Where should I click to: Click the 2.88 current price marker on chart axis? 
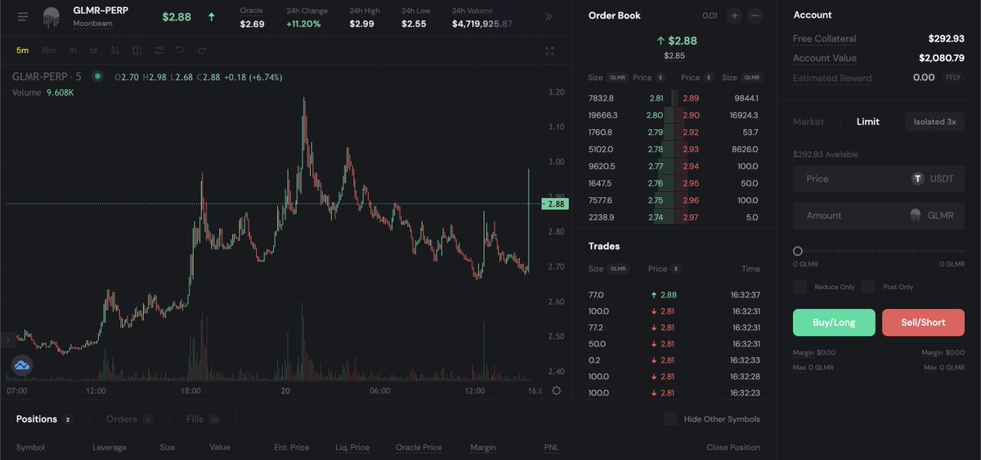click(556, 203)
